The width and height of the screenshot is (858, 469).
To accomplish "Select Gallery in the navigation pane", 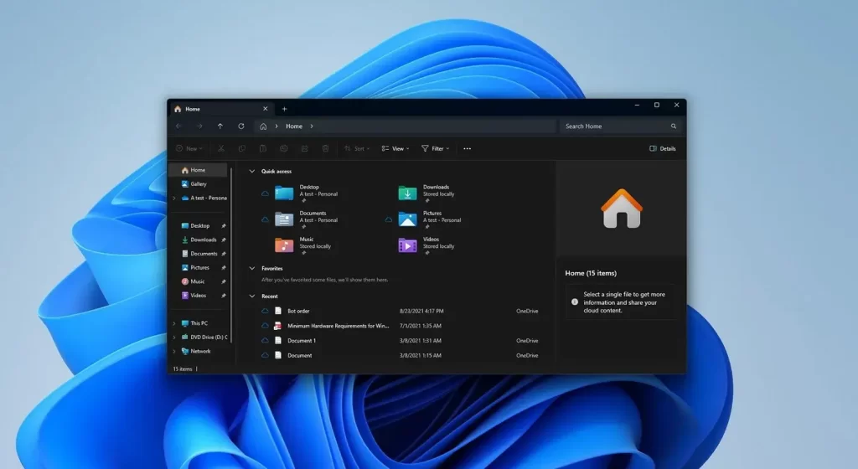I will 198,184.
